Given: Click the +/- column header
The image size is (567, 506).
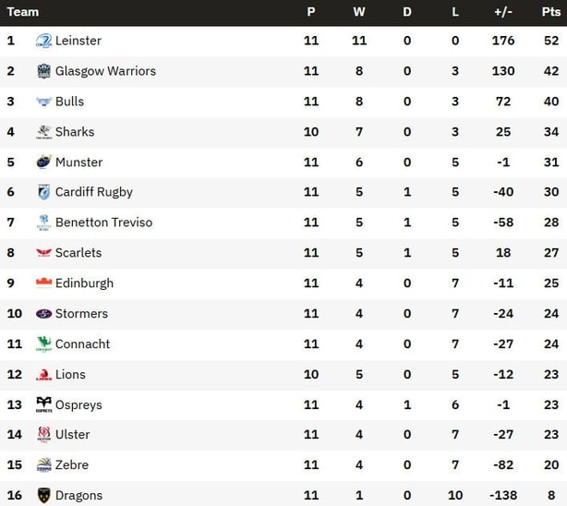Looking at the screenshot, I should pos(503,12).
